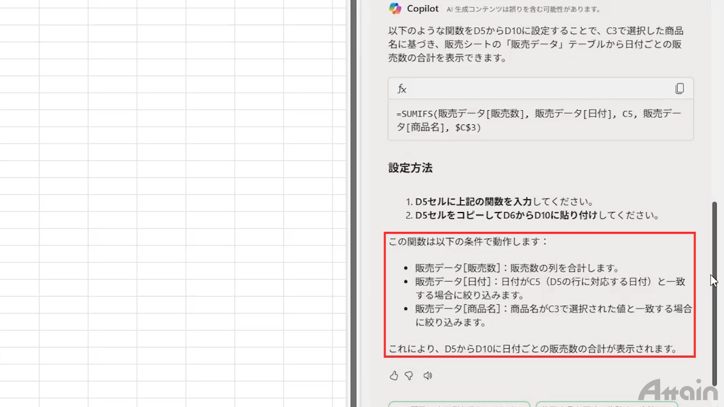Click the 販売データ[商品名] bullet item
This screenshot has width=724, height=407.
tap(553, 315)
